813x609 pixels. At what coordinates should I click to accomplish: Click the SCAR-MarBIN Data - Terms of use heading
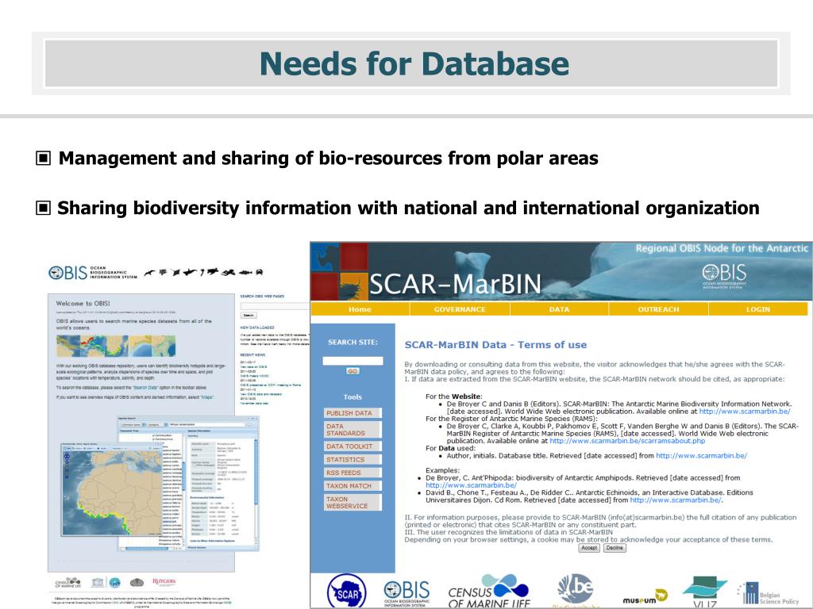click(x=495, y=345)
